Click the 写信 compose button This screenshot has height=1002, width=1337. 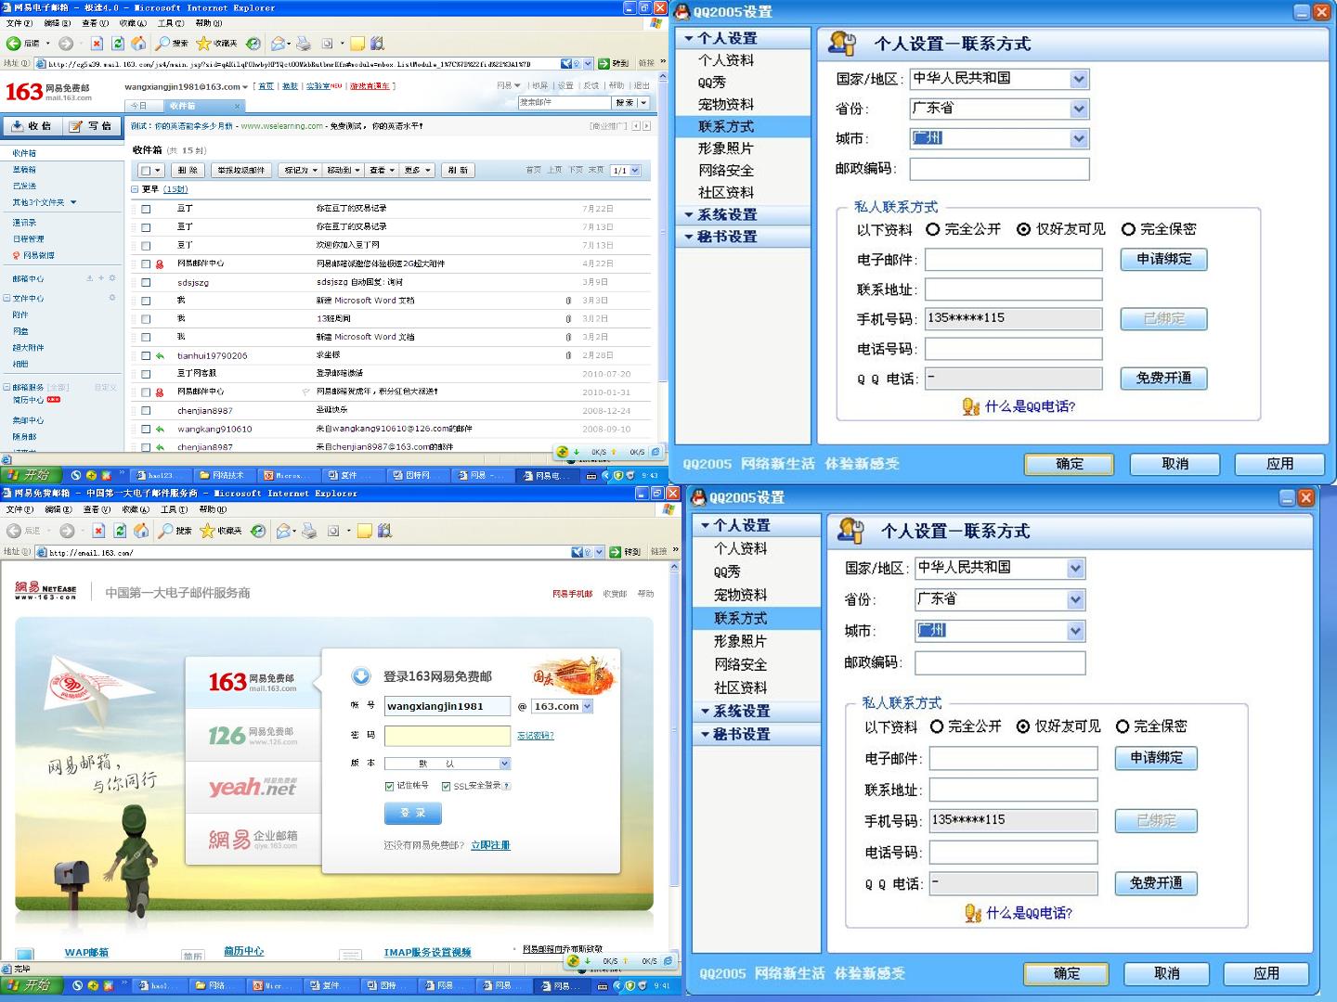pos(91,126)
